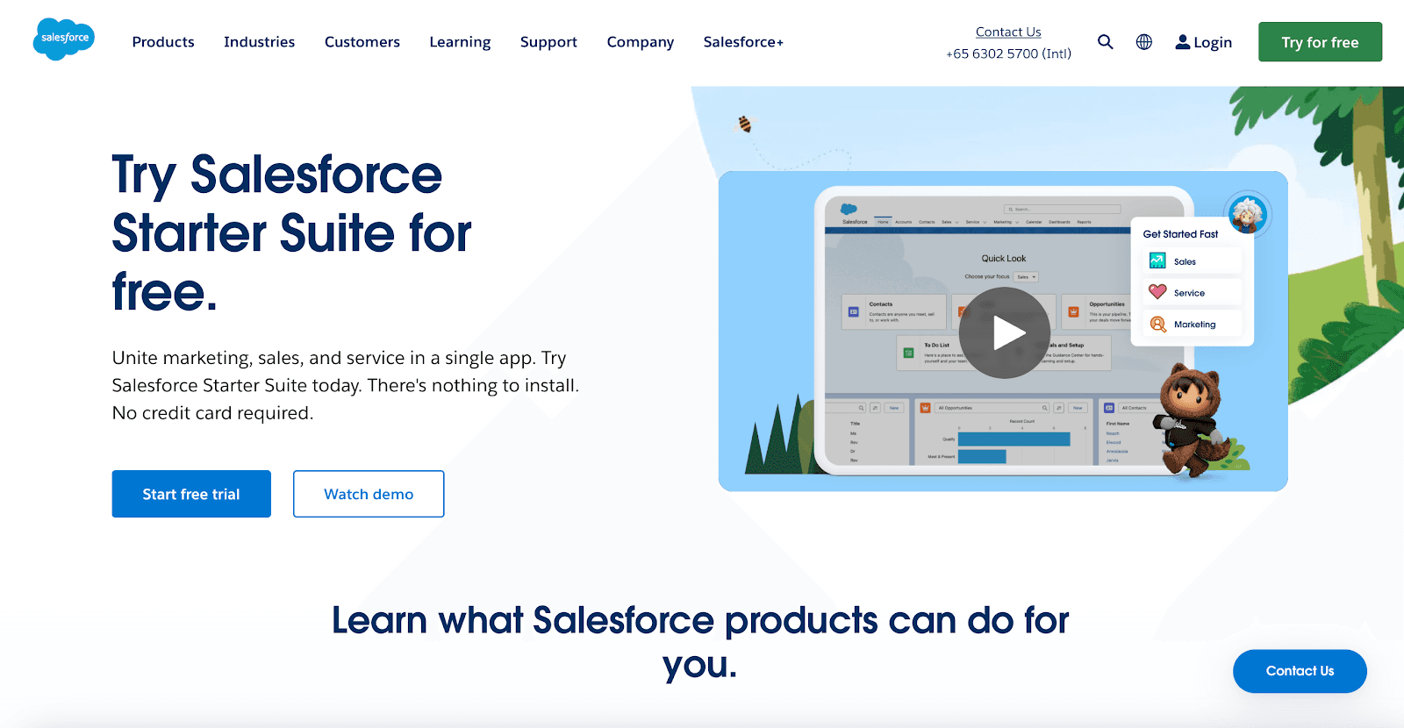Viewport: 1404px width, 728px height.
Task: Click the Learn what Salesforce products heading
Action: point(700,642)
